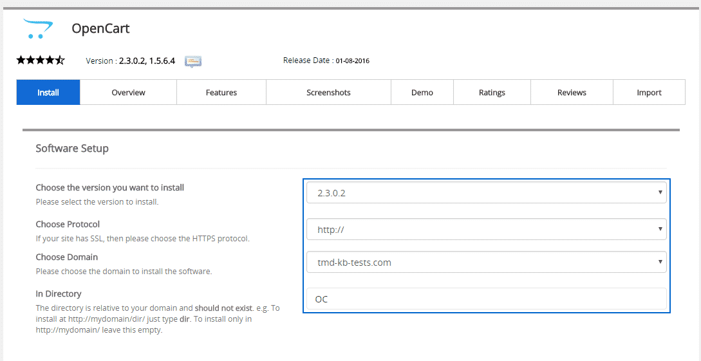Click the HTTPS protocol hint text
This screenshot has width=701, height=361.
[x=143, y=239]
